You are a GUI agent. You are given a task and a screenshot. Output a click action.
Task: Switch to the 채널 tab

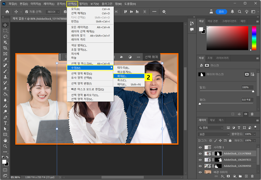(x=212, y=120)
